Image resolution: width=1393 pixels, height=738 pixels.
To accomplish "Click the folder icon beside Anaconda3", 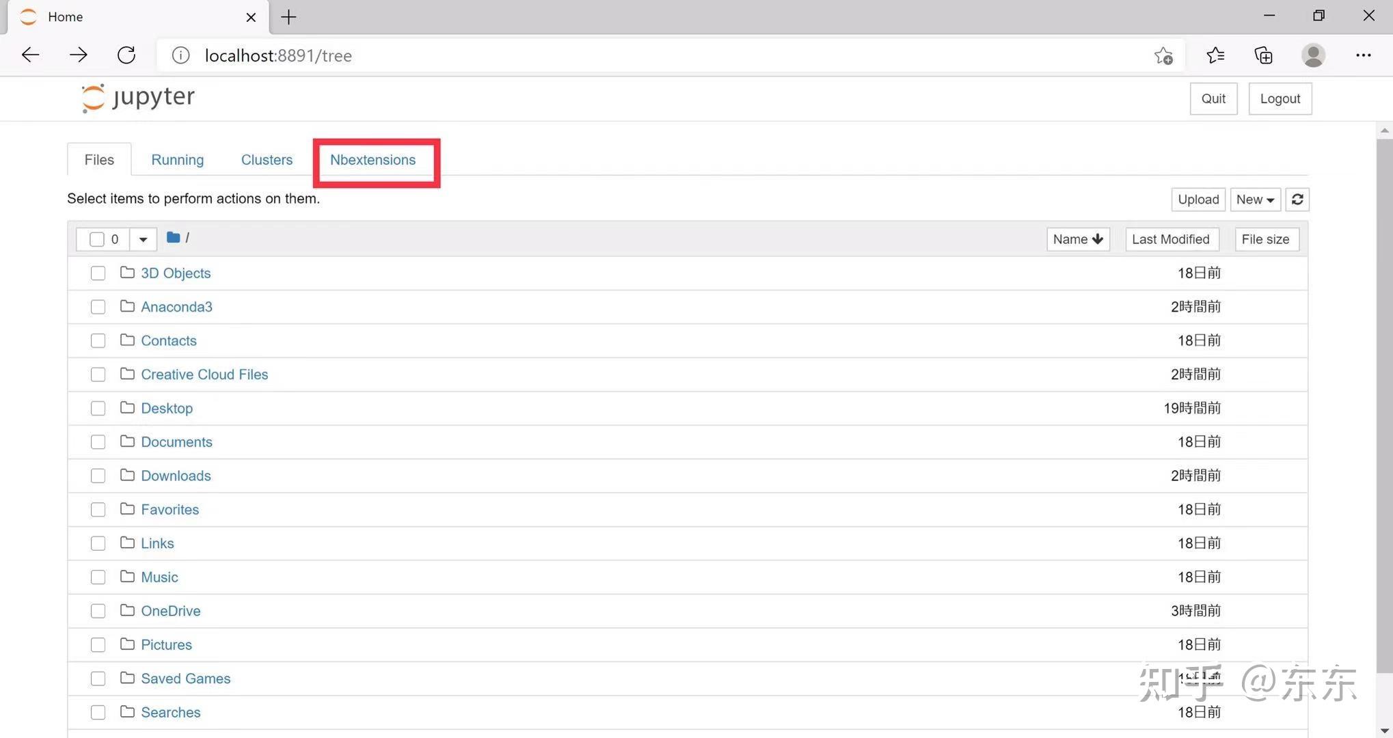I will [127, 306].
